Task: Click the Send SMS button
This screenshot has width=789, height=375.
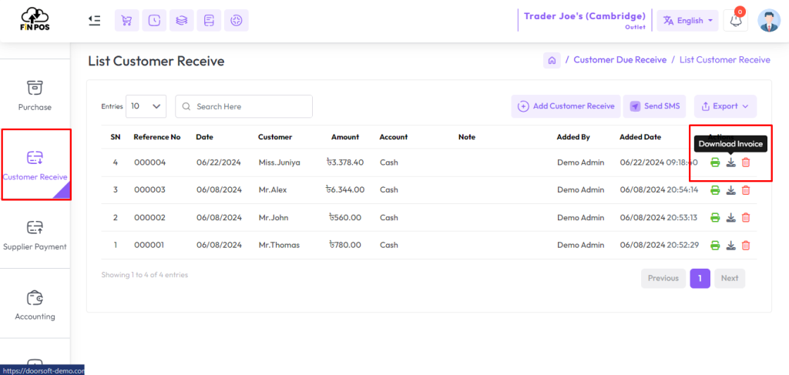Action: 655,106
